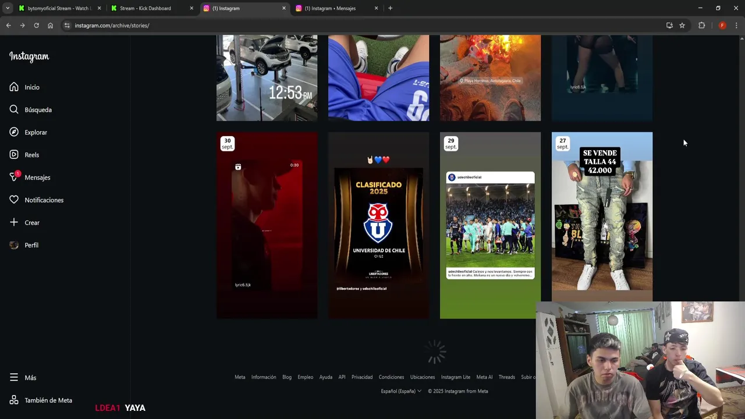Click the Ayuda footer link
This screenshot has height=419, width=745.
326,377
